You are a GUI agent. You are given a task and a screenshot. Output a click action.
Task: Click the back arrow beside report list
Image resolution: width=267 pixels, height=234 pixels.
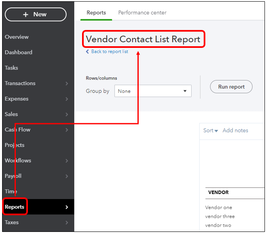tap(87, 52)
